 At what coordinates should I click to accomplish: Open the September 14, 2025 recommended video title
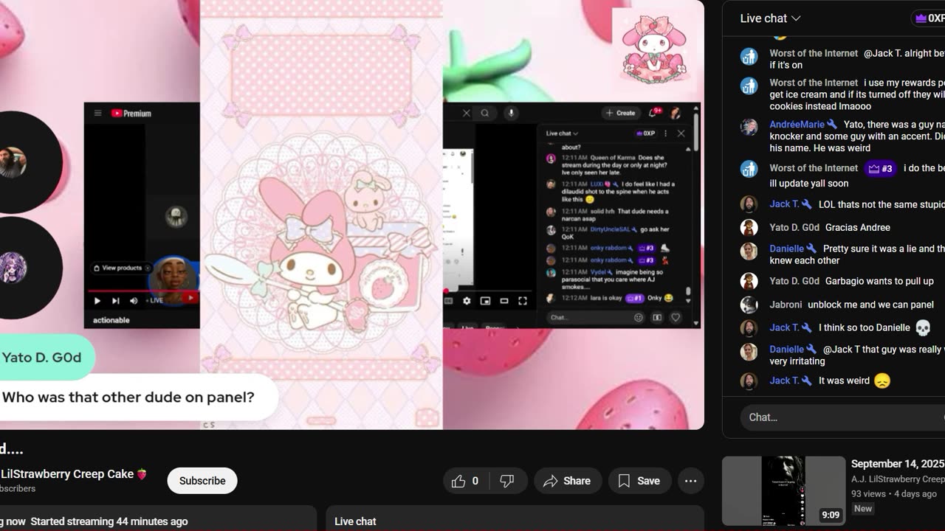(897, 464)
